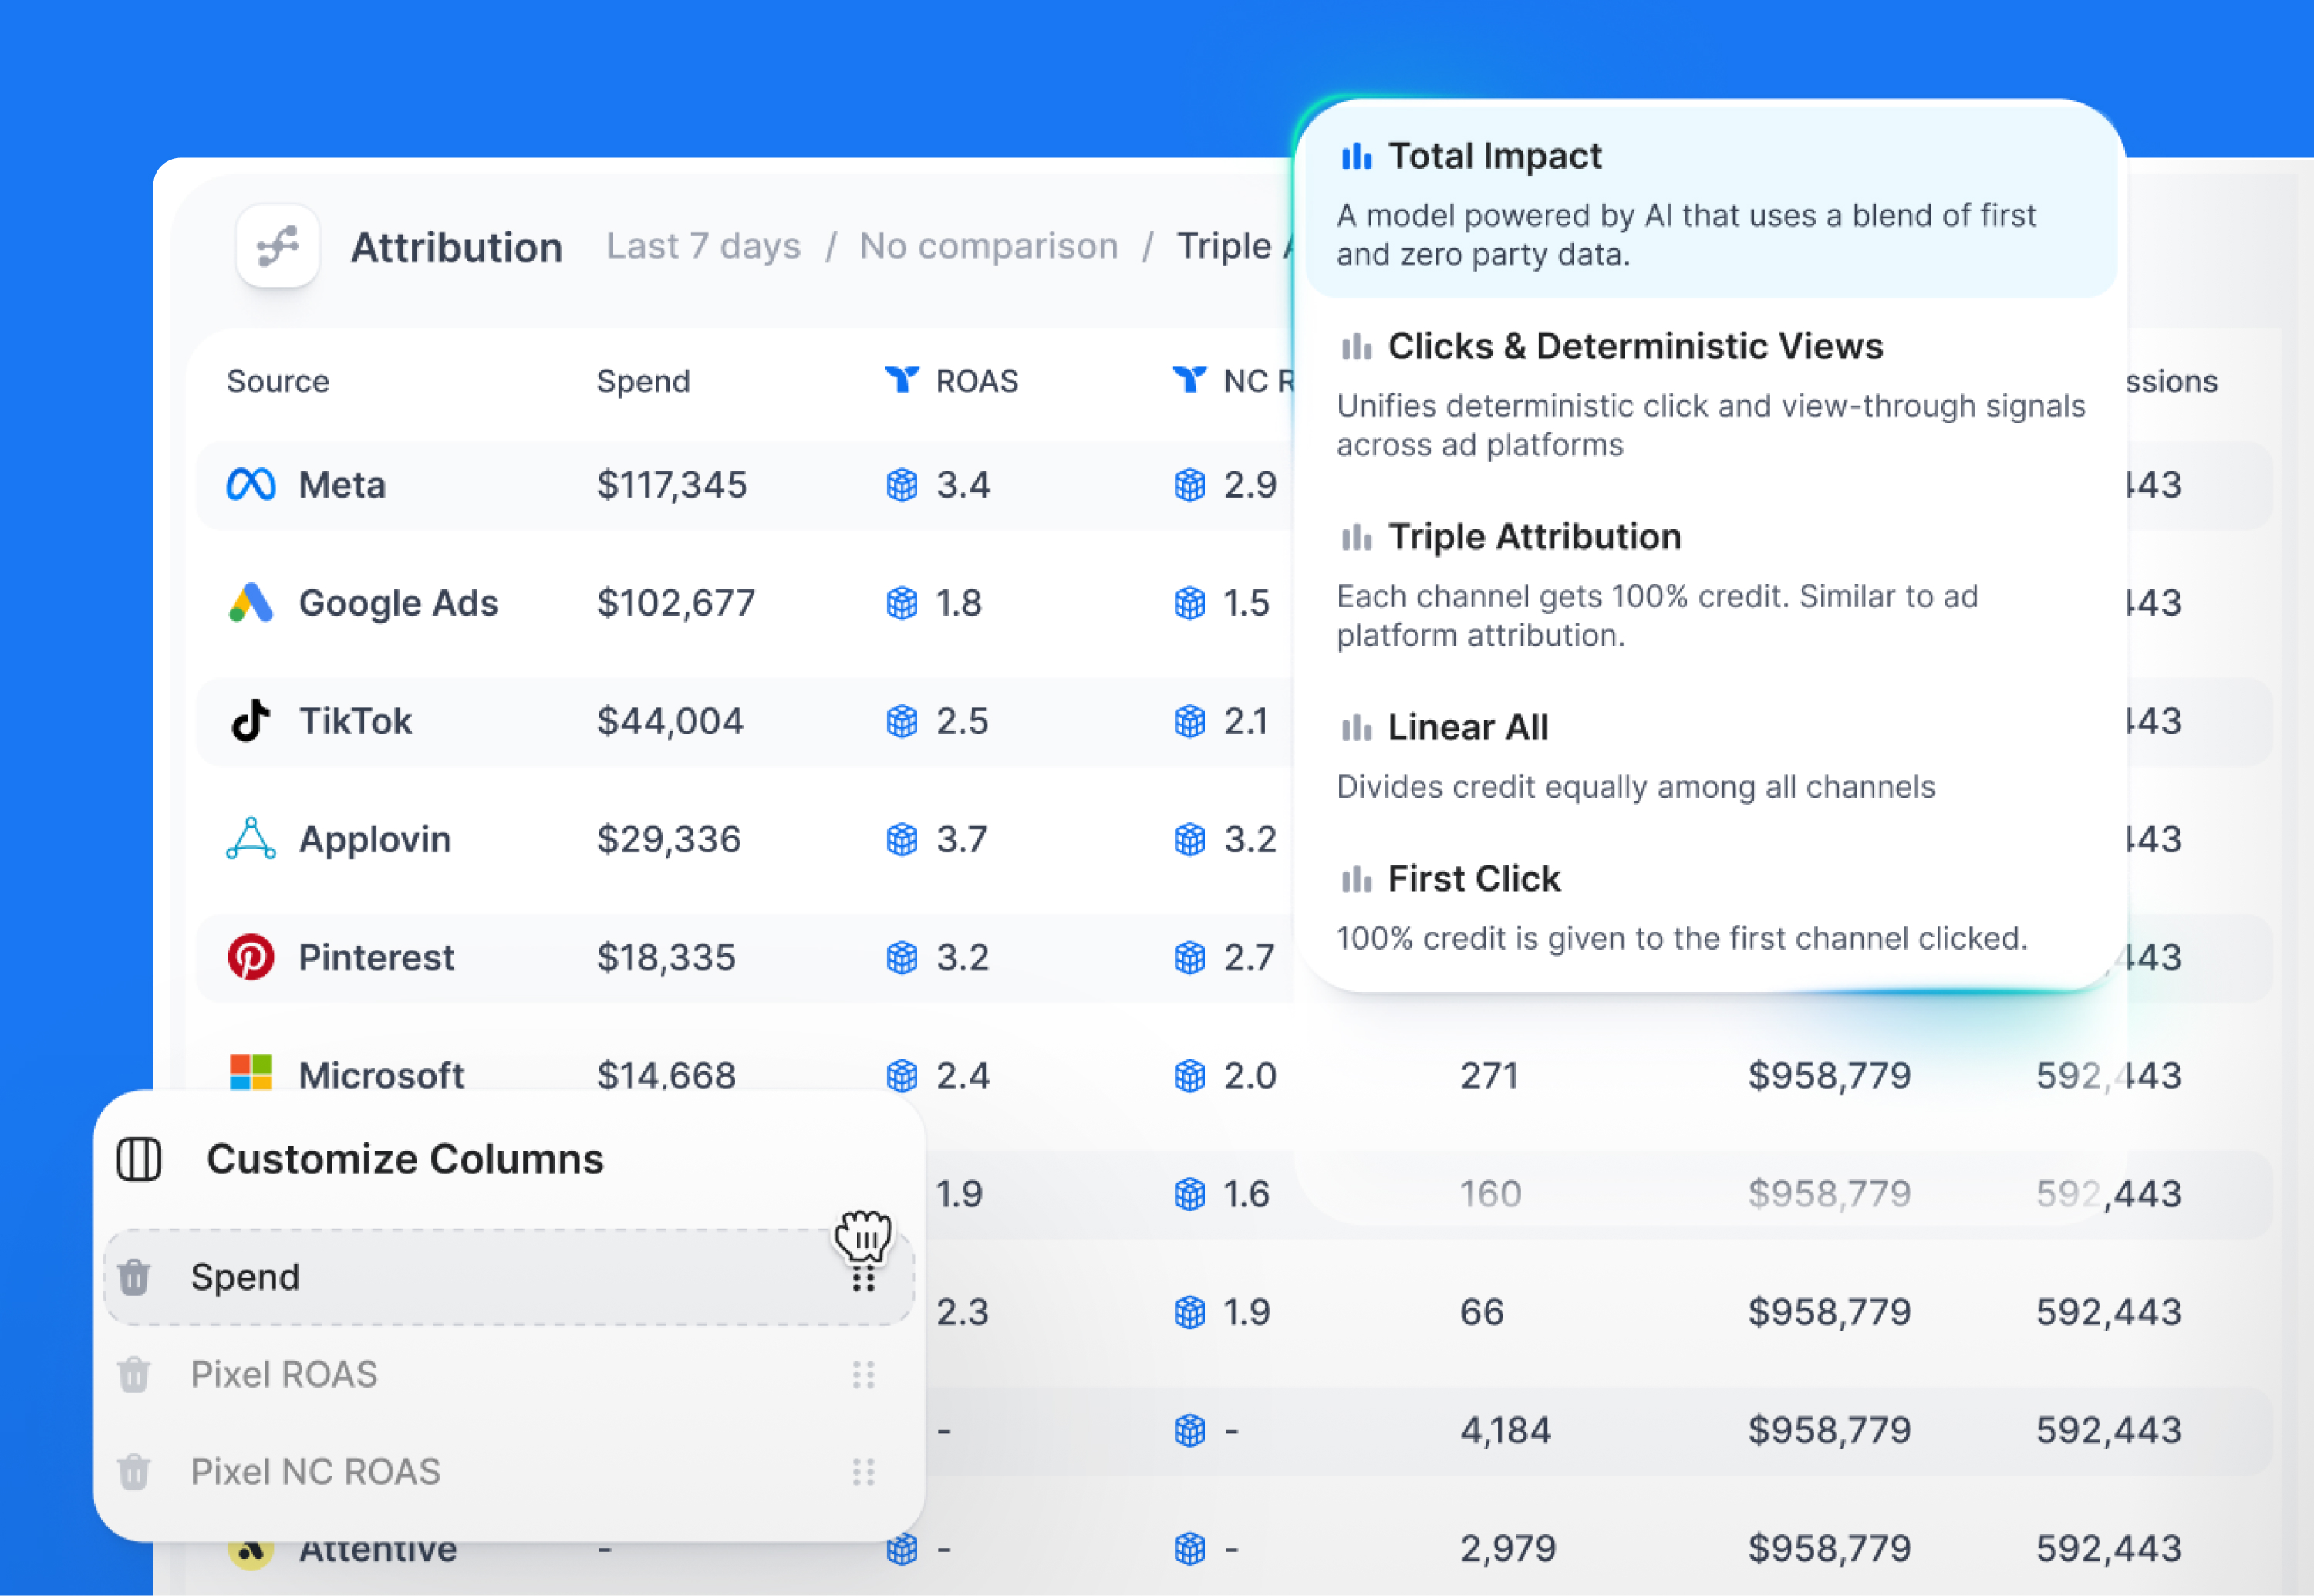Delete the Pixel NC ROAS column via trash icon

pyautogui.click(x=134, y=1472)
